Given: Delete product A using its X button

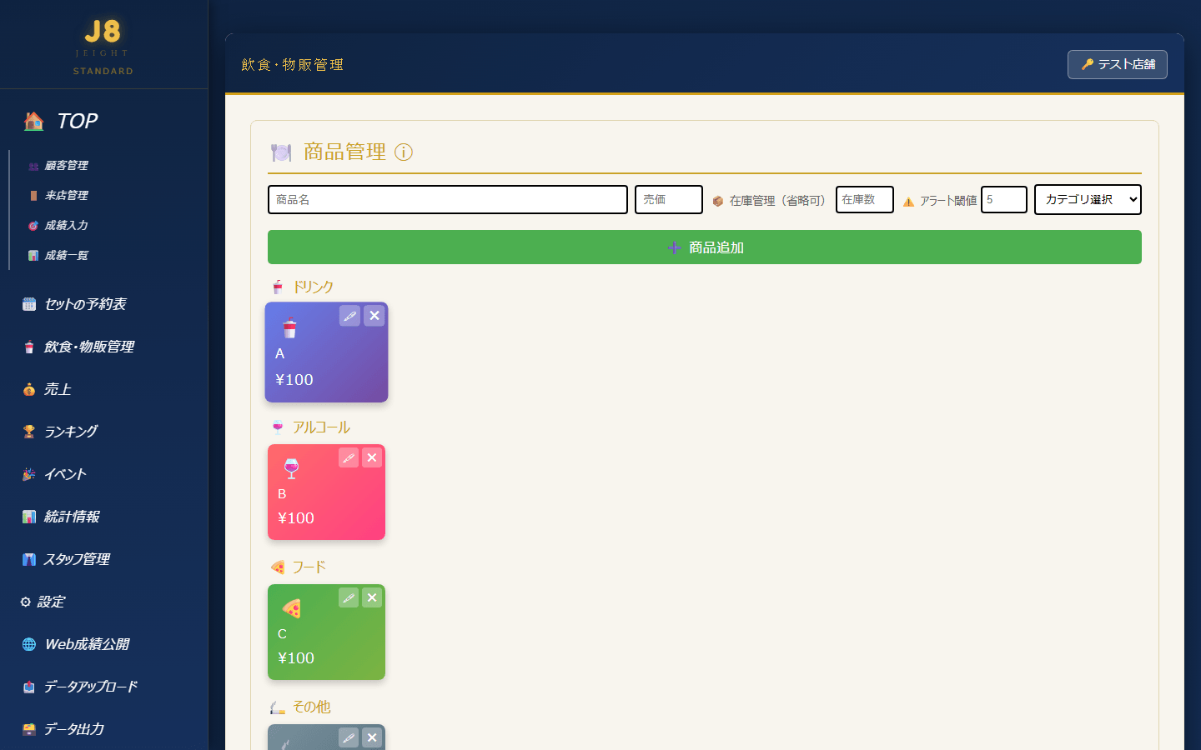Looking at the screenshot, I should 374,316.
